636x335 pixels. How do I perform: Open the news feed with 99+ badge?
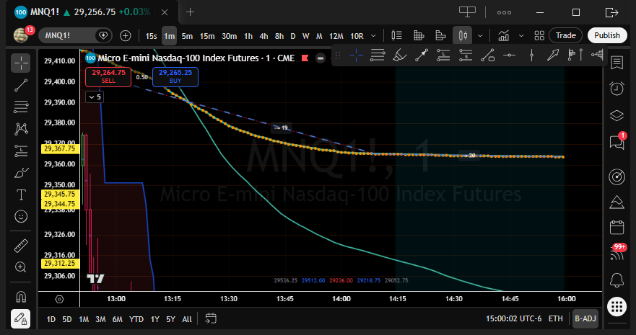coord(617,253)
